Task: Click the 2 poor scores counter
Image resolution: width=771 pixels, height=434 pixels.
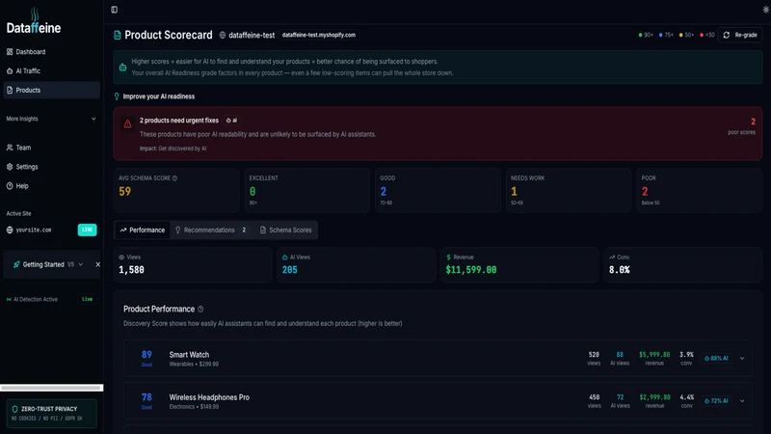Action: 742,126
